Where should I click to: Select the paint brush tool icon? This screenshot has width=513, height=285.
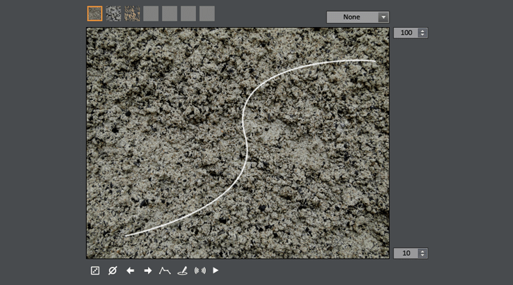pyautogui.click(x=183, y=270)
